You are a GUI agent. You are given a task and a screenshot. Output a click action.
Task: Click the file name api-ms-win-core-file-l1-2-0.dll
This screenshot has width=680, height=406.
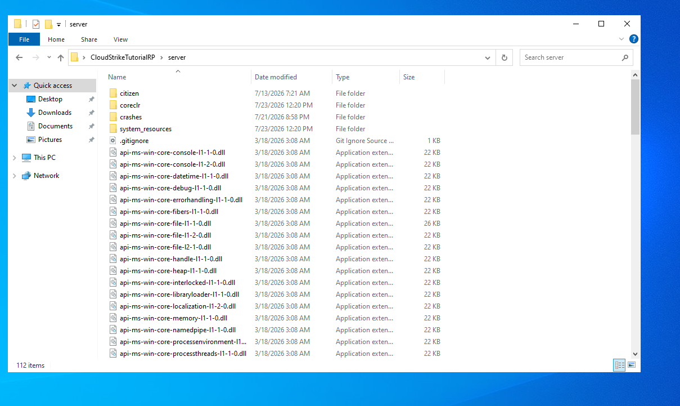coord(165,235)
